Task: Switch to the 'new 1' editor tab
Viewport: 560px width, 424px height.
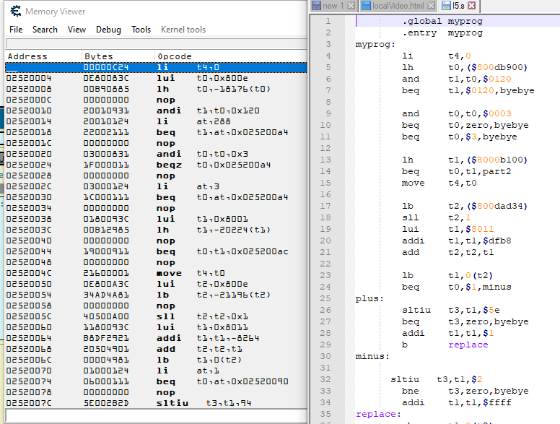Action: pos(333,6)
